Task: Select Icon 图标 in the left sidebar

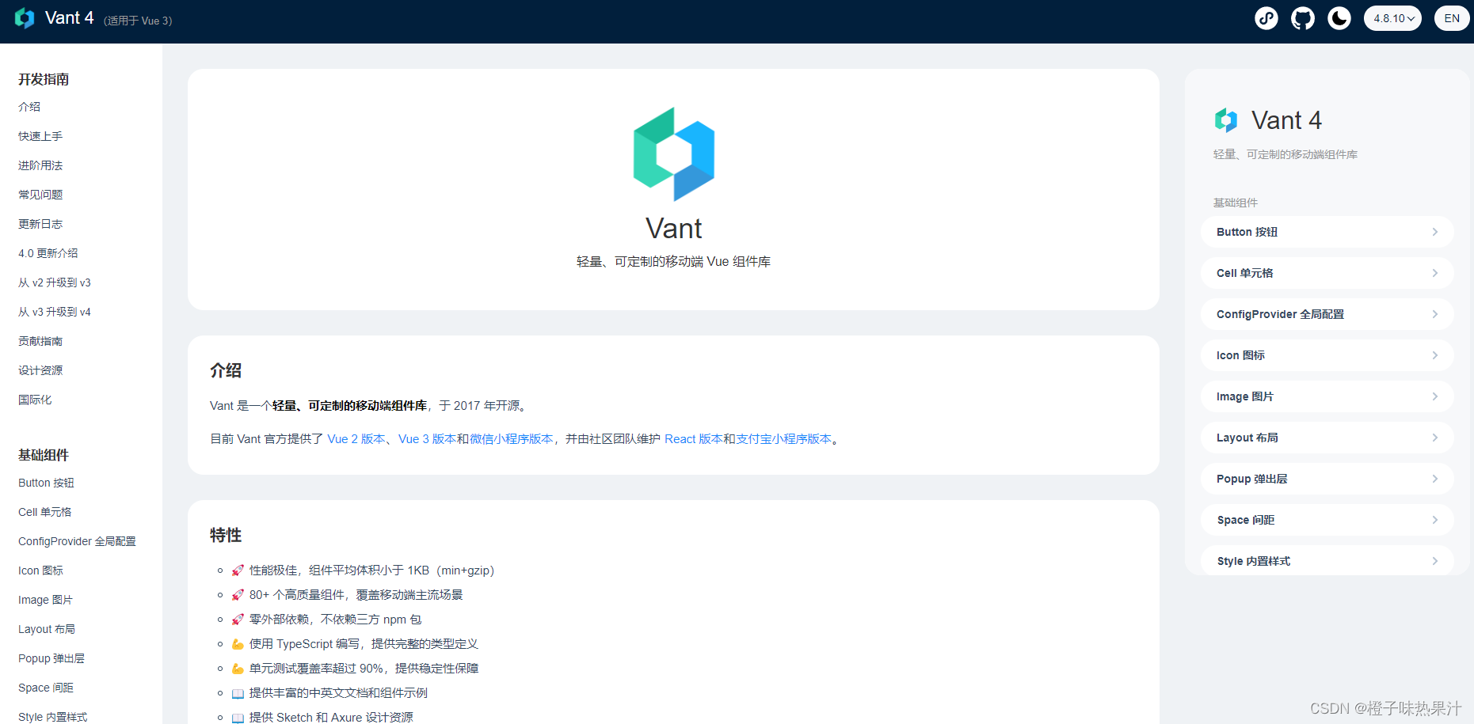Action: pyautogui.click(x=40, y=570)
